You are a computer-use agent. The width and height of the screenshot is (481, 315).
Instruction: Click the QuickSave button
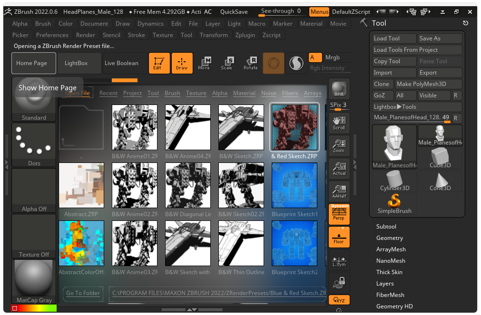point(234,12)
